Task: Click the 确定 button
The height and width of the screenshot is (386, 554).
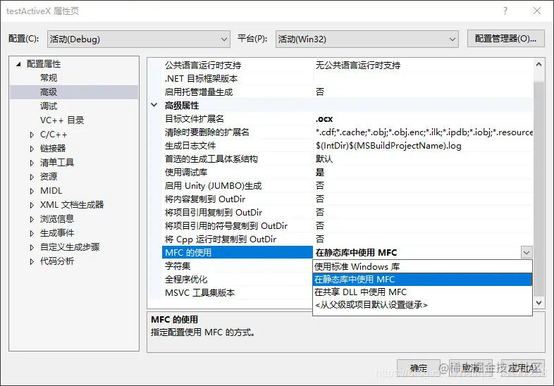Action: pos(419,368)
